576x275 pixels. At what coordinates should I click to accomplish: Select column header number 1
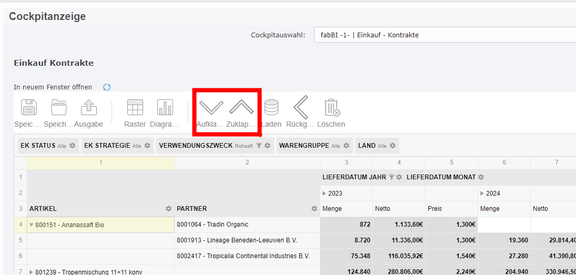pos(100,162)
